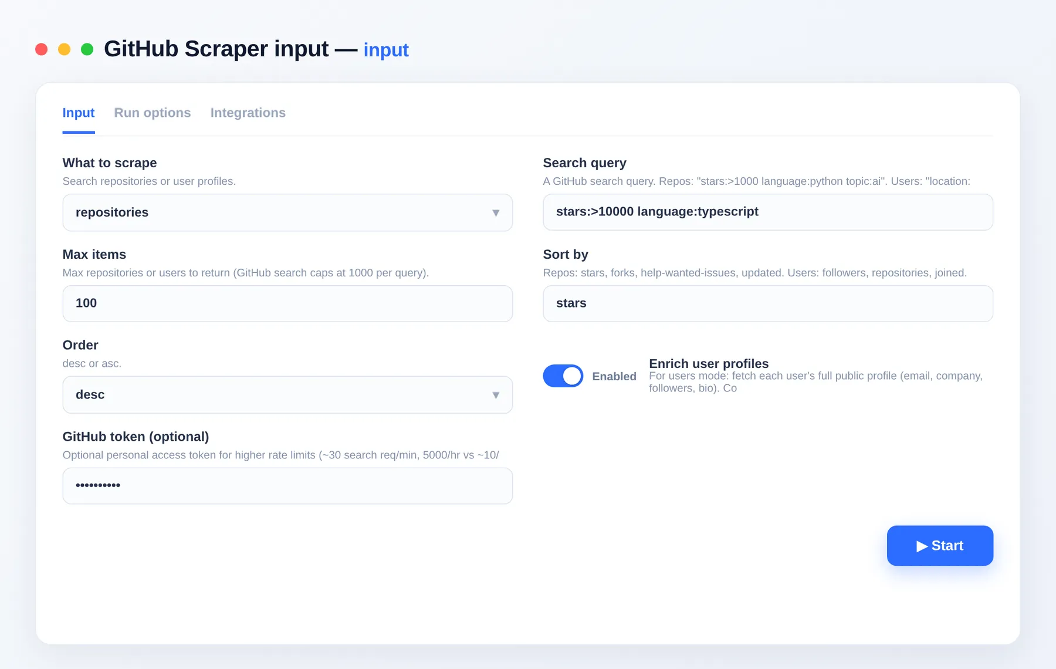Click the GitHub Scraper input title text
The height and width of the screenshot is (669, 1056).
click(x=216, y=49)
